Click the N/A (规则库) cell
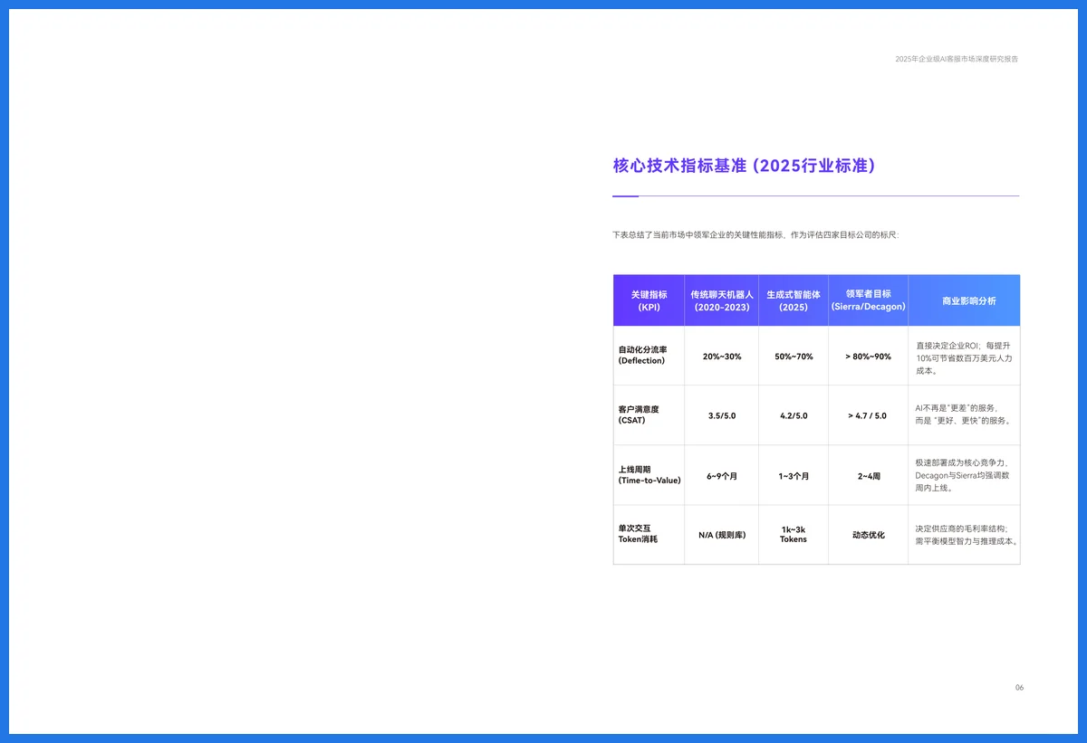 point(721,534)
